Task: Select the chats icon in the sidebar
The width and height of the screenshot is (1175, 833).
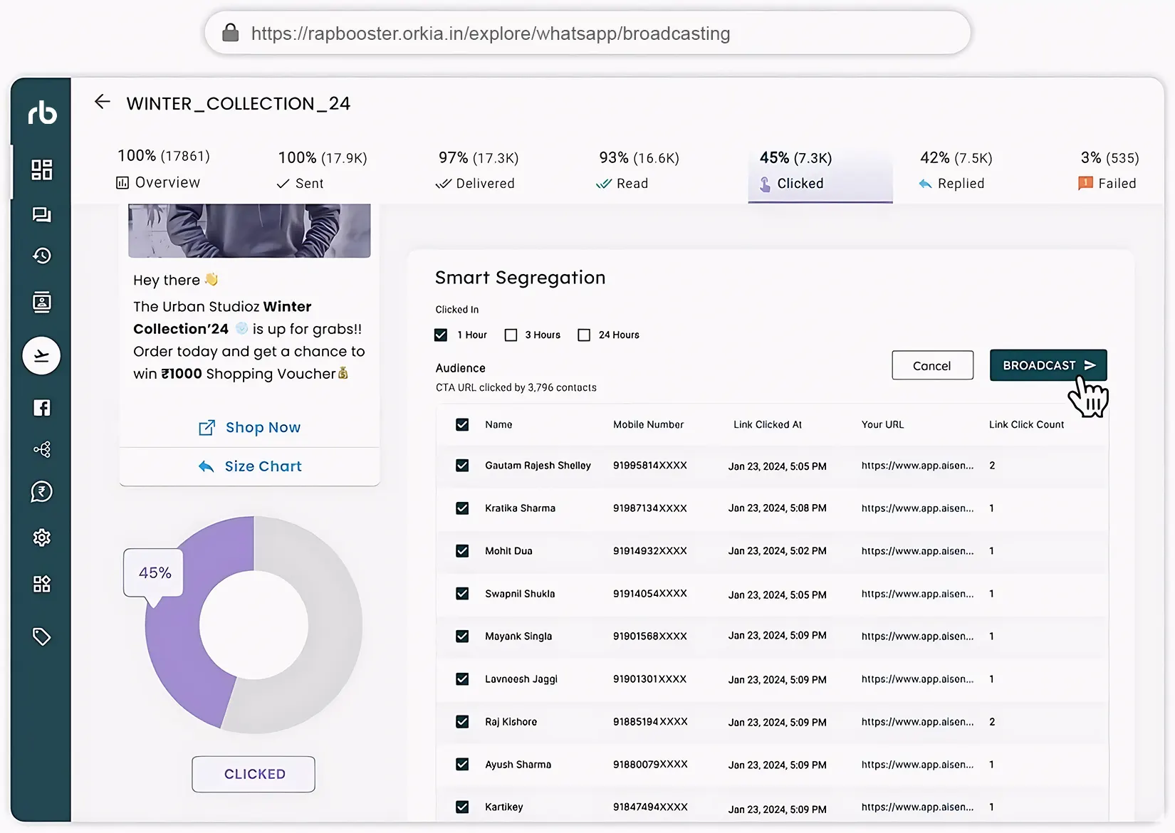Action: [x=41, y=214]
